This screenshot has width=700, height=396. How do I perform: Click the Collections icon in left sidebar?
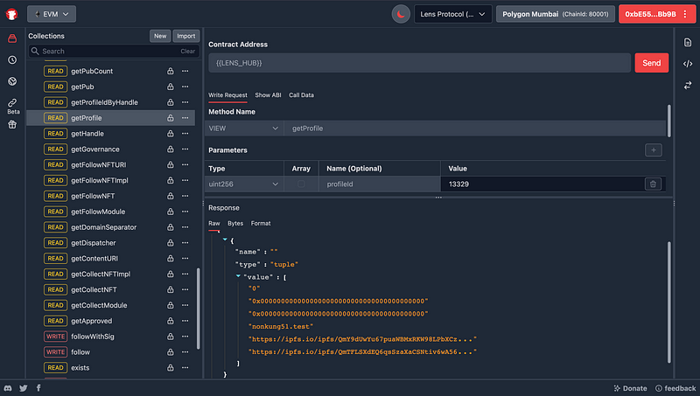12,38
